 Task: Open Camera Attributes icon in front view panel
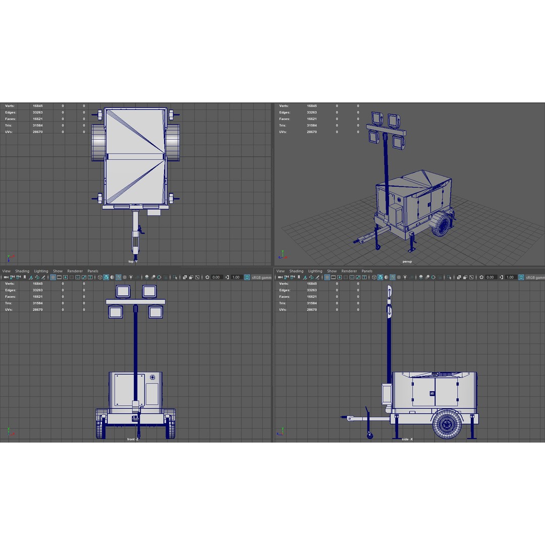click(x=19, y=277)
